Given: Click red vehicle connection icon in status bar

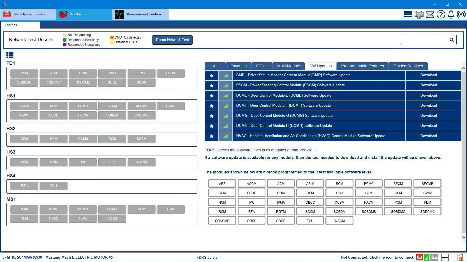Looking at the screenshot, I should tap(419, 257).
